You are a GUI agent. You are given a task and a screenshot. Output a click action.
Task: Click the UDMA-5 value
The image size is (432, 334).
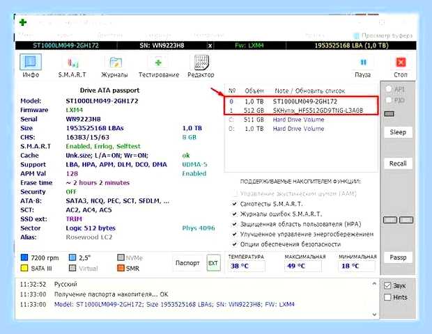(194, 164)
